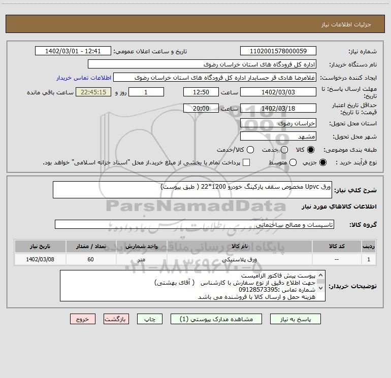This screenshot has height=378, width=391.
Task: Click the row number cell 1
Action: (369, 259)
